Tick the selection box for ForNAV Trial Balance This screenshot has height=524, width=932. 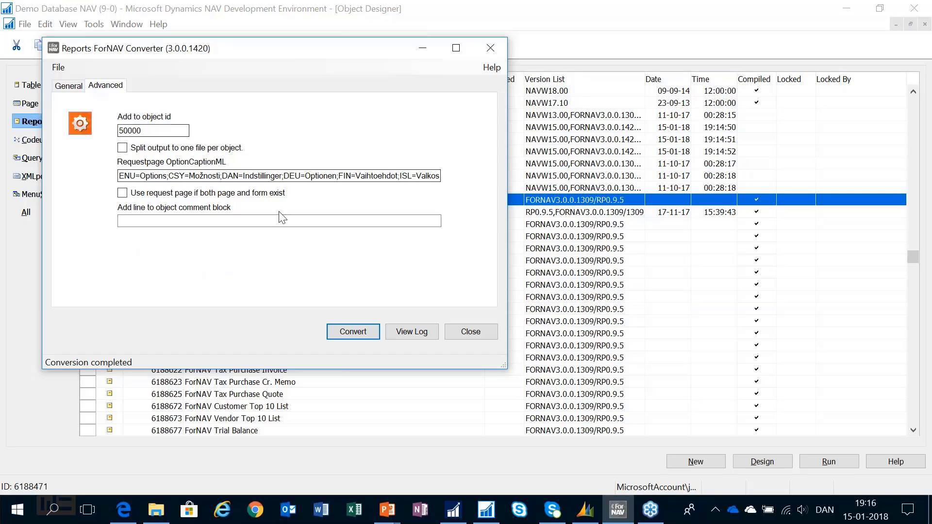pyautogui.click(x=87, y=430)
